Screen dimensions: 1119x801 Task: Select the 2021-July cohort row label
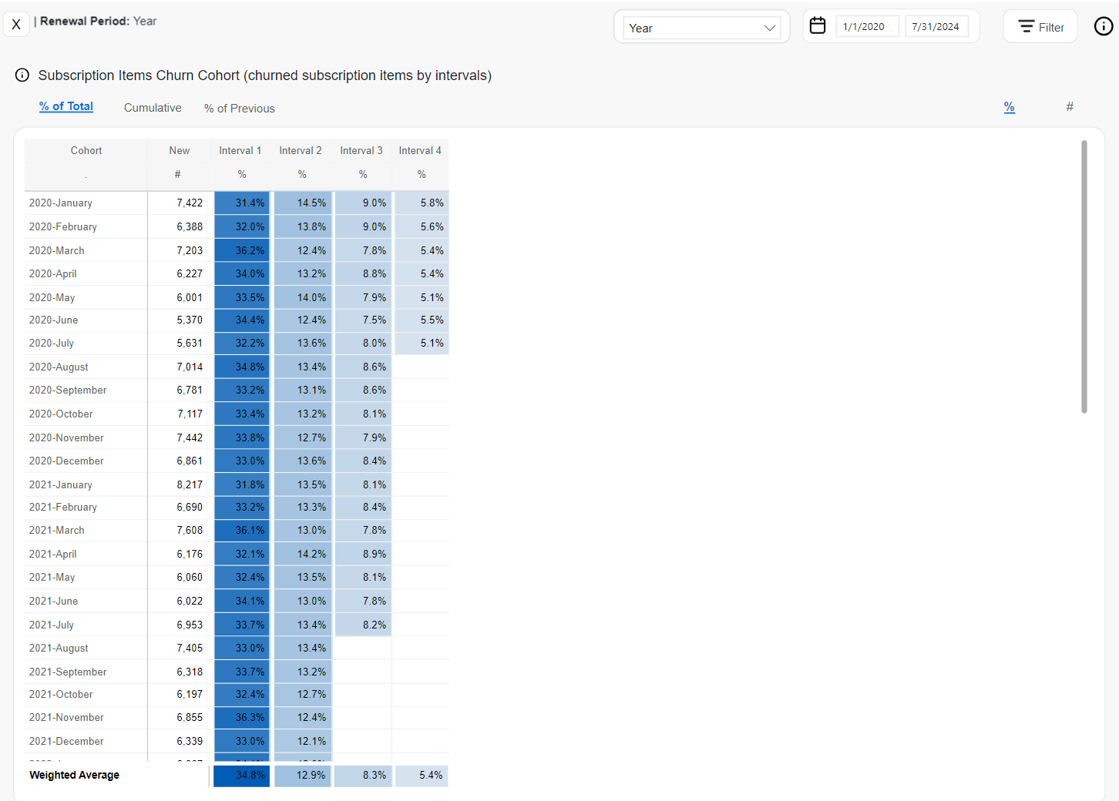pos(52,625)
